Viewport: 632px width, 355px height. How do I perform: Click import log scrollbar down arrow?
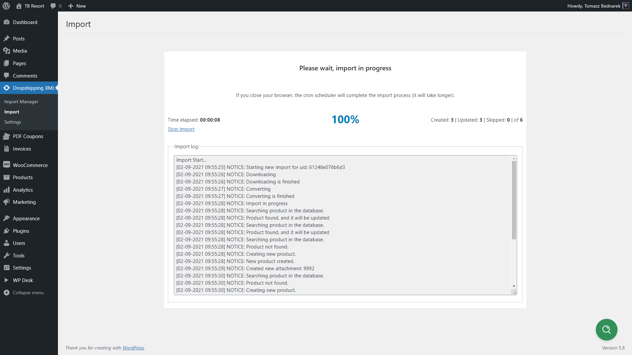[x=514, y=286]
